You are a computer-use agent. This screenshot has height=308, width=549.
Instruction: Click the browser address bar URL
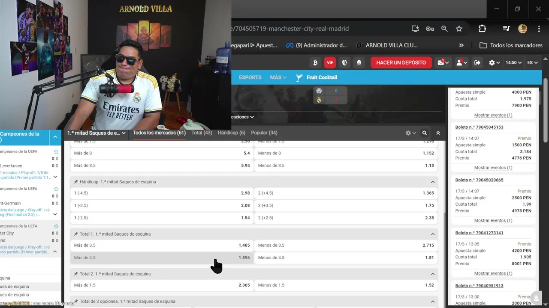point(290,29)
